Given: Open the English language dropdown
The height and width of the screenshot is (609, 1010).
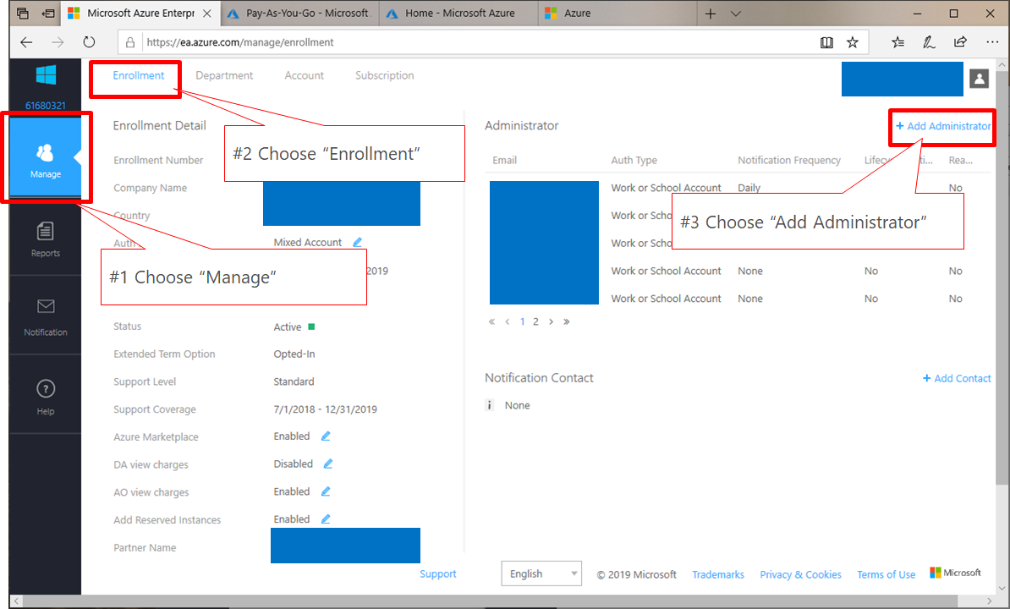Looking at the screenshot, I should tap(541, 573).
